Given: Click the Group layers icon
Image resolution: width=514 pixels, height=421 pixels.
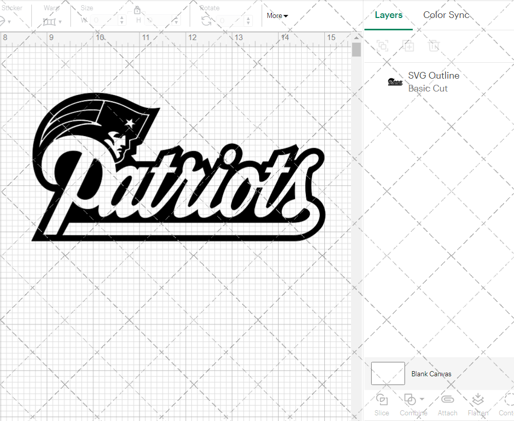Looking at the screenshot, I should click(x=382, y=45).
